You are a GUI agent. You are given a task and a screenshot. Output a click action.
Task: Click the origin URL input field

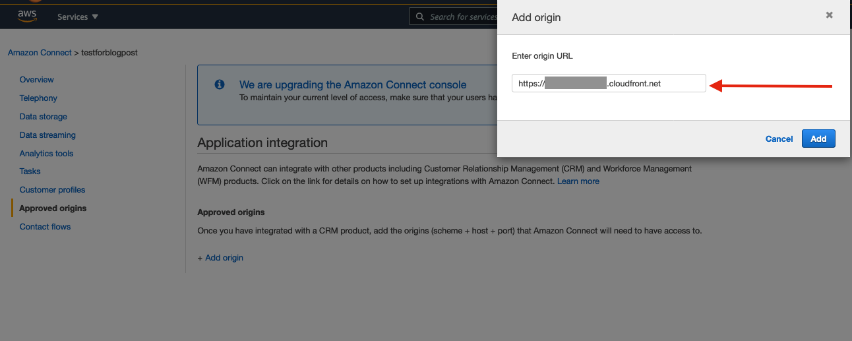click(x=609, y=84)
